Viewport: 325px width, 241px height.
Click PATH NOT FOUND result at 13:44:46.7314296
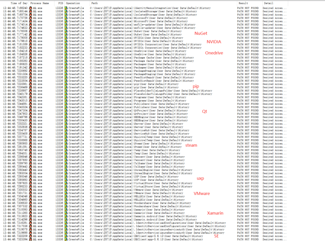pyautogui.click(x=248, y=220)
